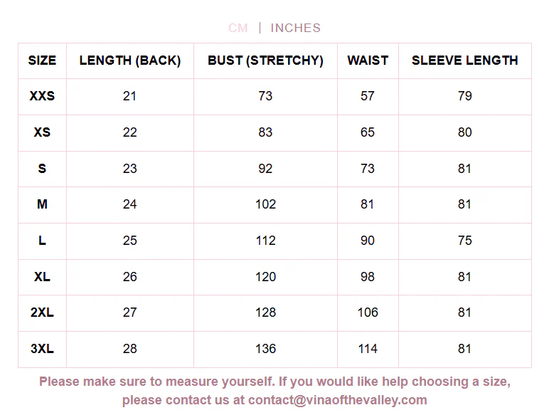Image resolution: width=549 pixels, height=420 pixels.
Task: Click sleeve length 75 in L row
Action: tap(464, 241)
